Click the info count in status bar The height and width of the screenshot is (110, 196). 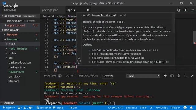32,108
